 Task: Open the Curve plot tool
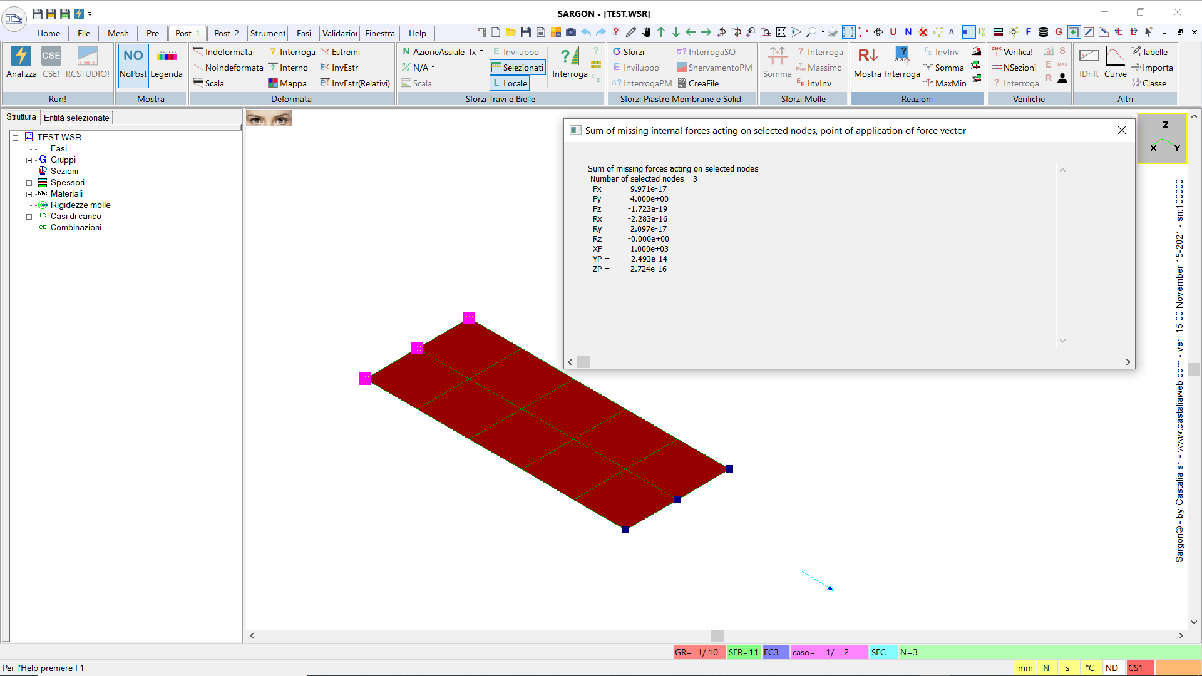(x=1115, y=62)
